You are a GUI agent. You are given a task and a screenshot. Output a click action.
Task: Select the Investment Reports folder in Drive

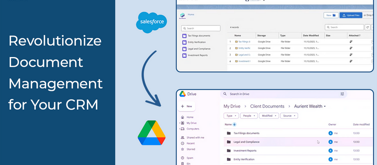(298, 151)
